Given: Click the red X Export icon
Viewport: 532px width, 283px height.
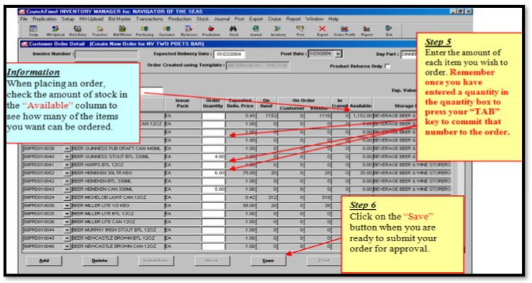Looking at the screenshot, I should [x=323, y=30].
